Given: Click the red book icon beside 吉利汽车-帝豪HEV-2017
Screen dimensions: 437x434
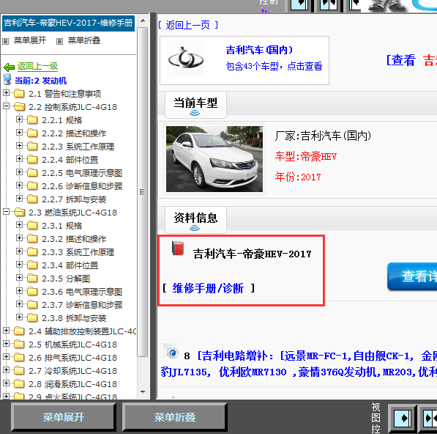Looking at the screenshot, I should click(178, 248).
